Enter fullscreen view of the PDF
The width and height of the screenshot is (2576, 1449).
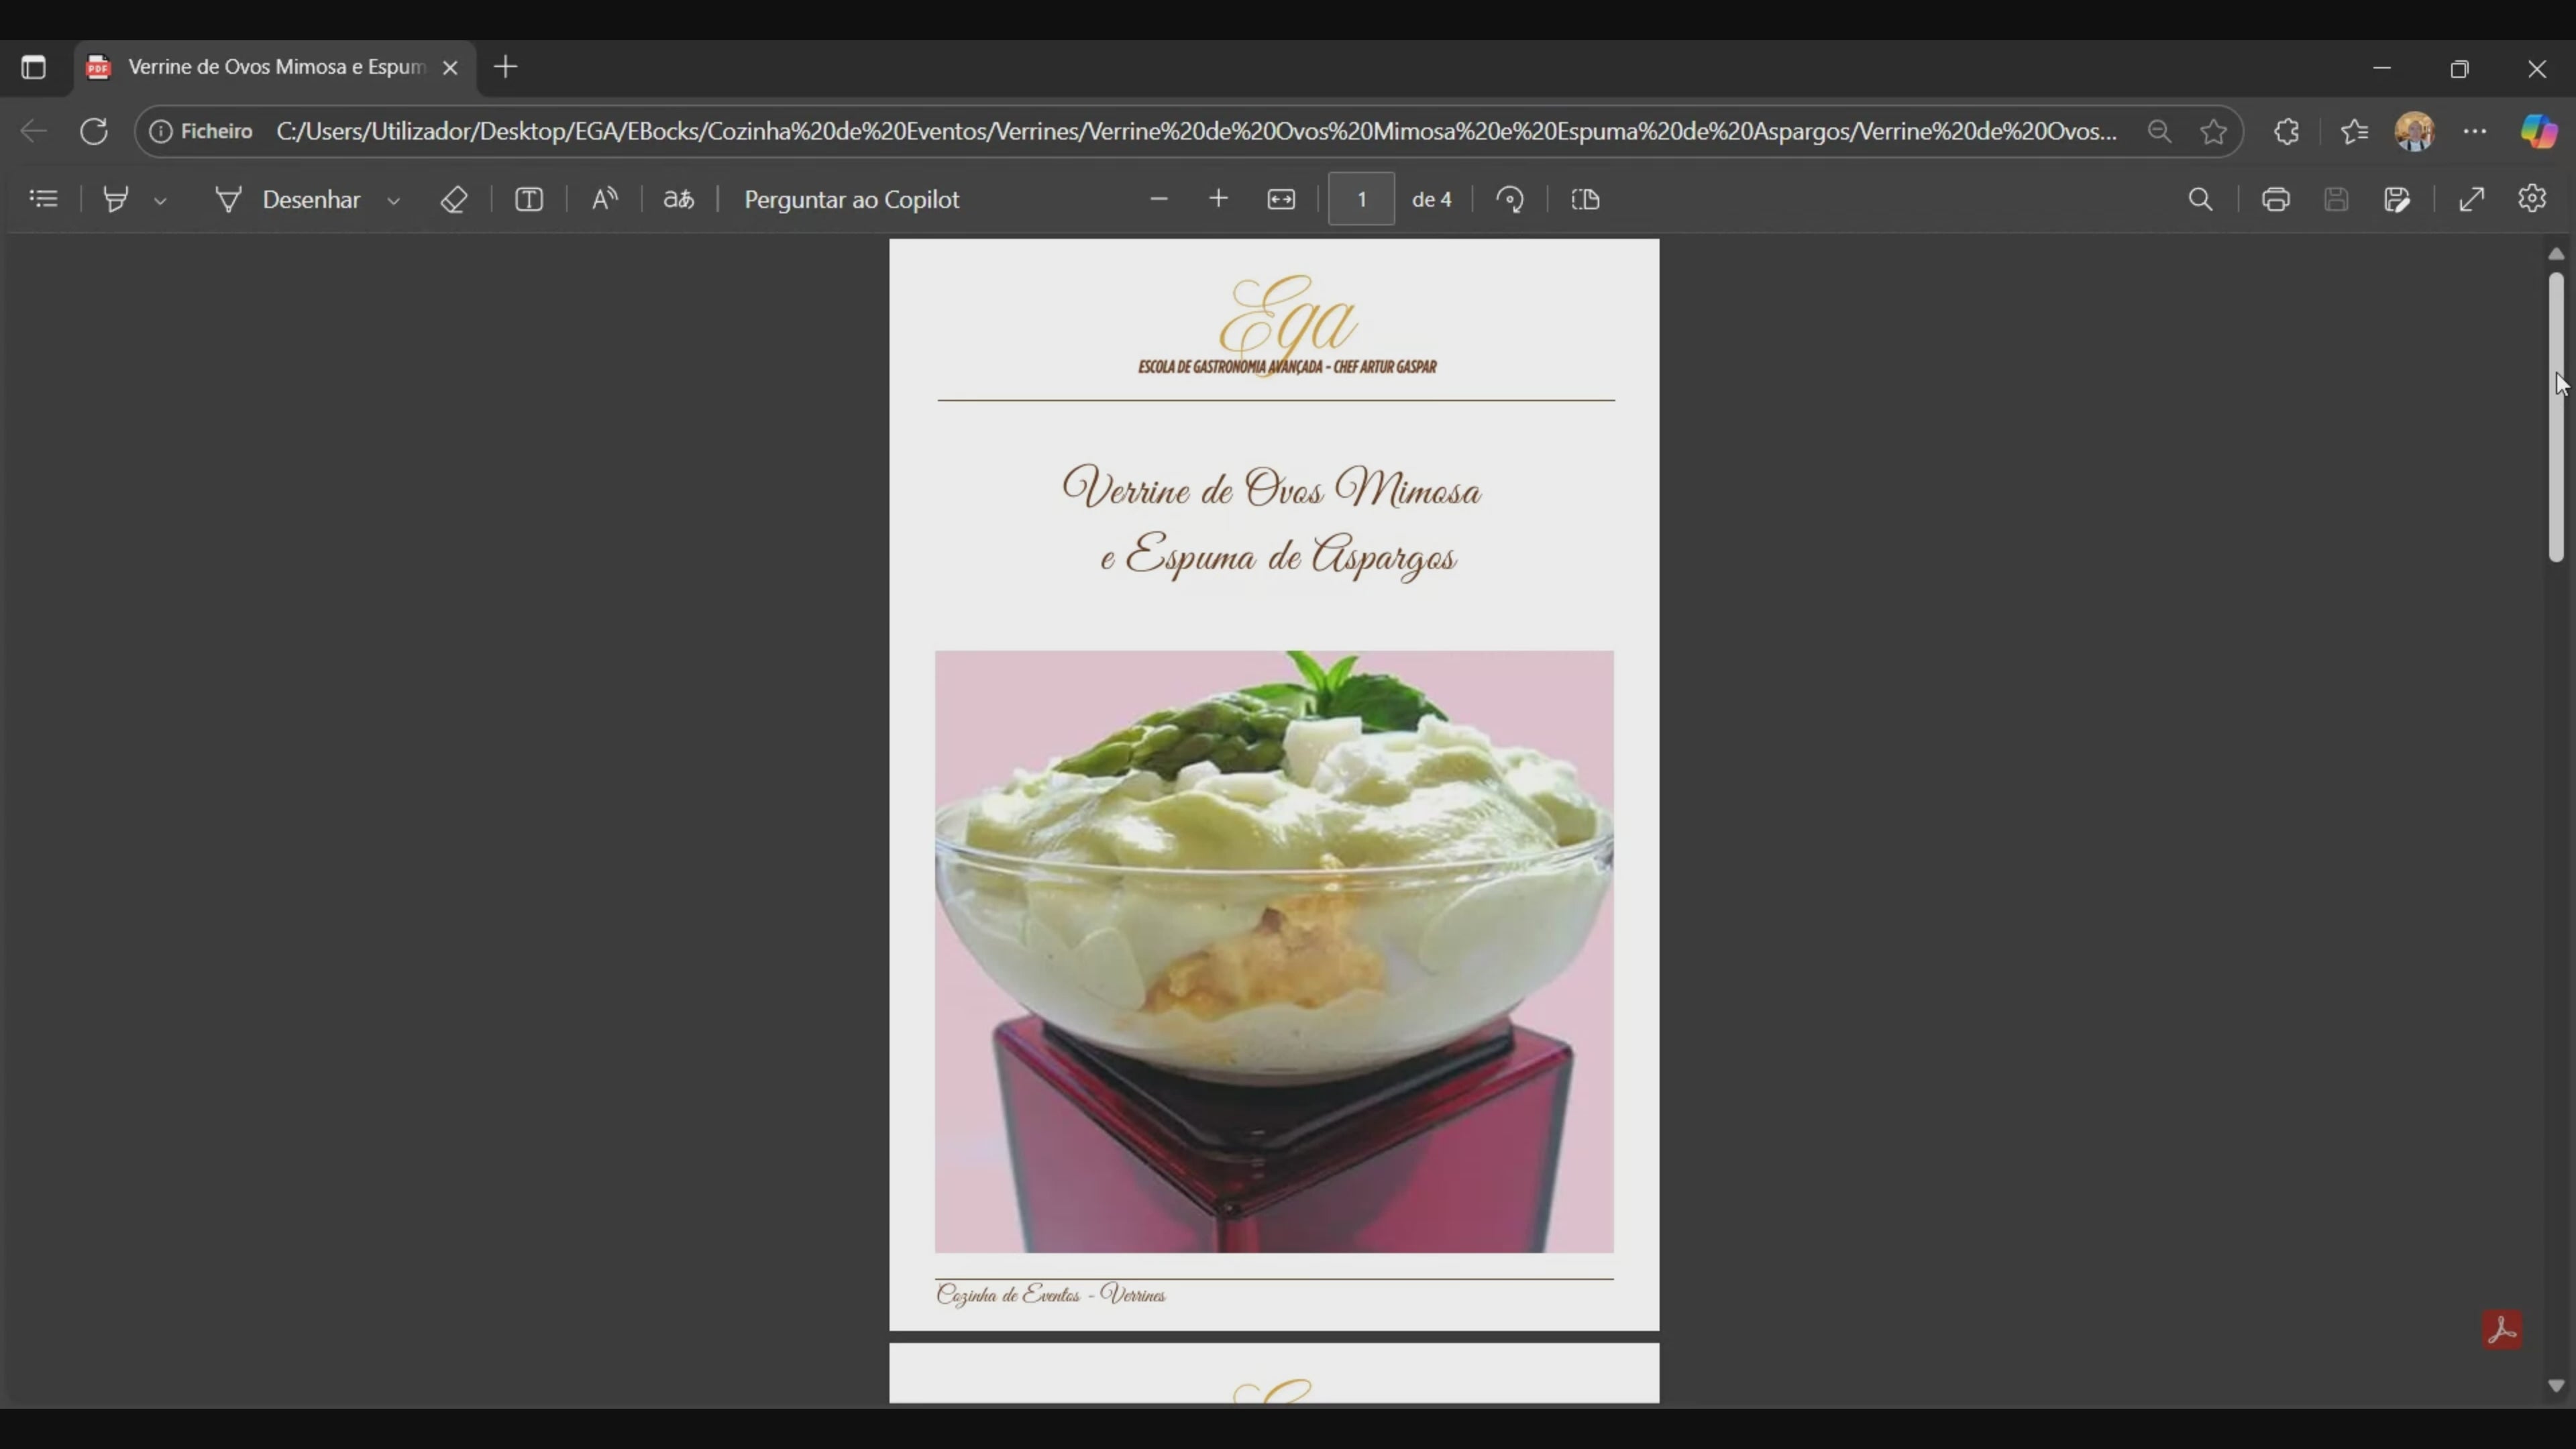coord(2471,198)
